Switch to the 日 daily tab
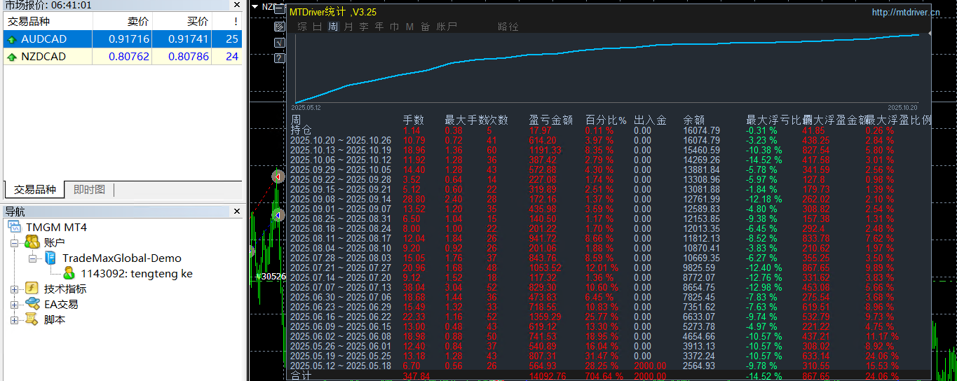Screen dimensions: 957x381 (318, 27)
